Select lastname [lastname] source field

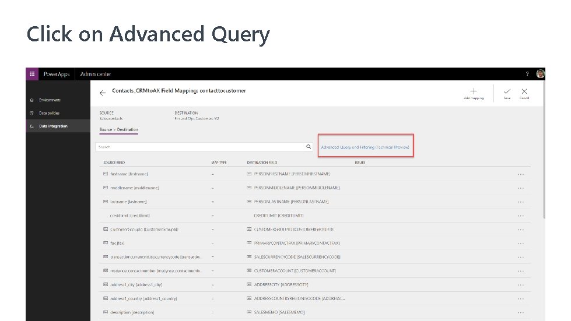point(128,202)
